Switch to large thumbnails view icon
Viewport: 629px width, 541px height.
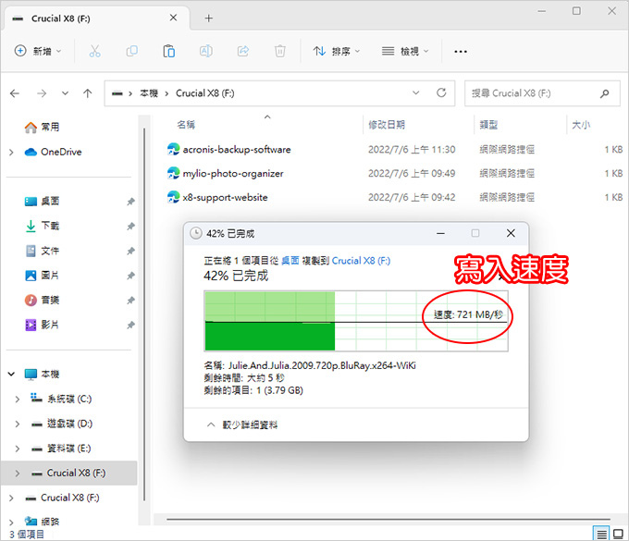619,534
